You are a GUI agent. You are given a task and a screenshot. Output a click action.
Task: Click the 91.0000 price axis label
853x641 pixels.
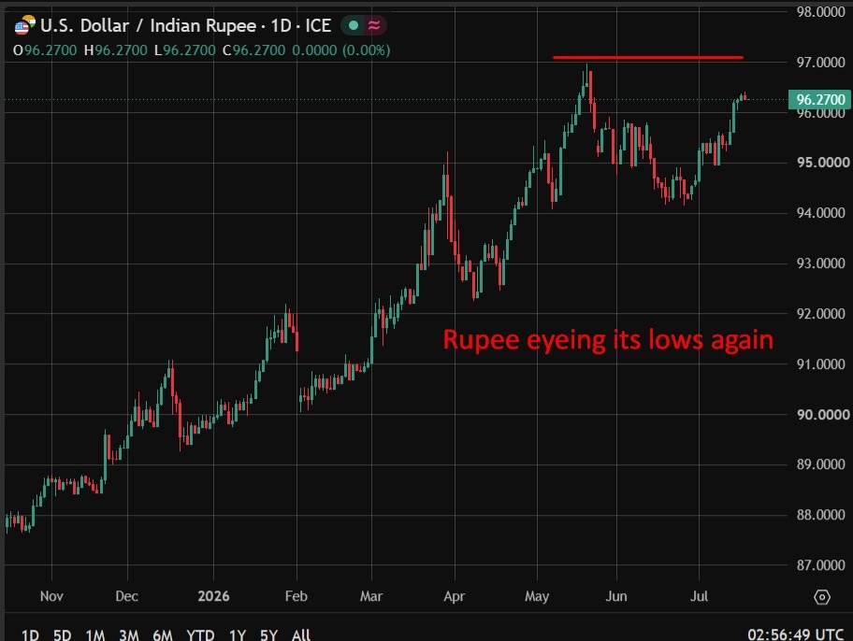[x=820, y=364]
